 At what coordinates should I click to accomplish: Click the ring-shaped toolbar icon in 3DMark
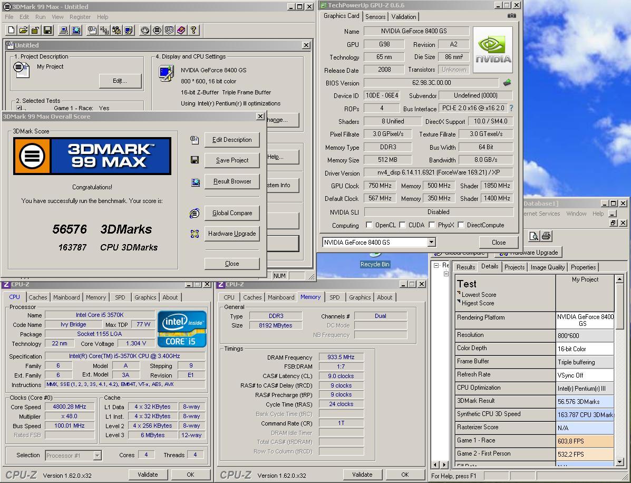click(145, 30)
